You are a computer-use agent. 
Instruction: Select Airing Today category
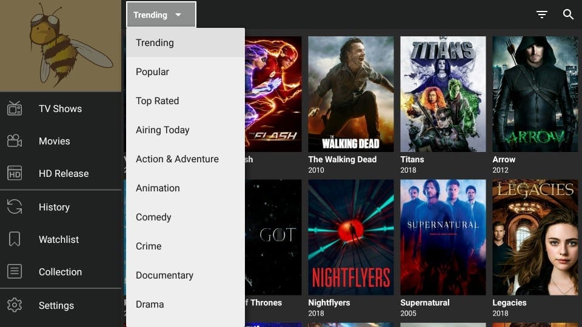[x=186, y=130]
